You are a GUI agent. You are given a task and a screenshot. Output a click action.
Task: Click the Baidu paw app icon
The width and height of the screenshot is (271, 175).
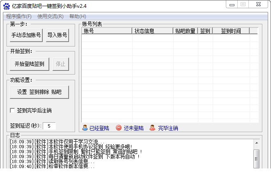[7, 6]
